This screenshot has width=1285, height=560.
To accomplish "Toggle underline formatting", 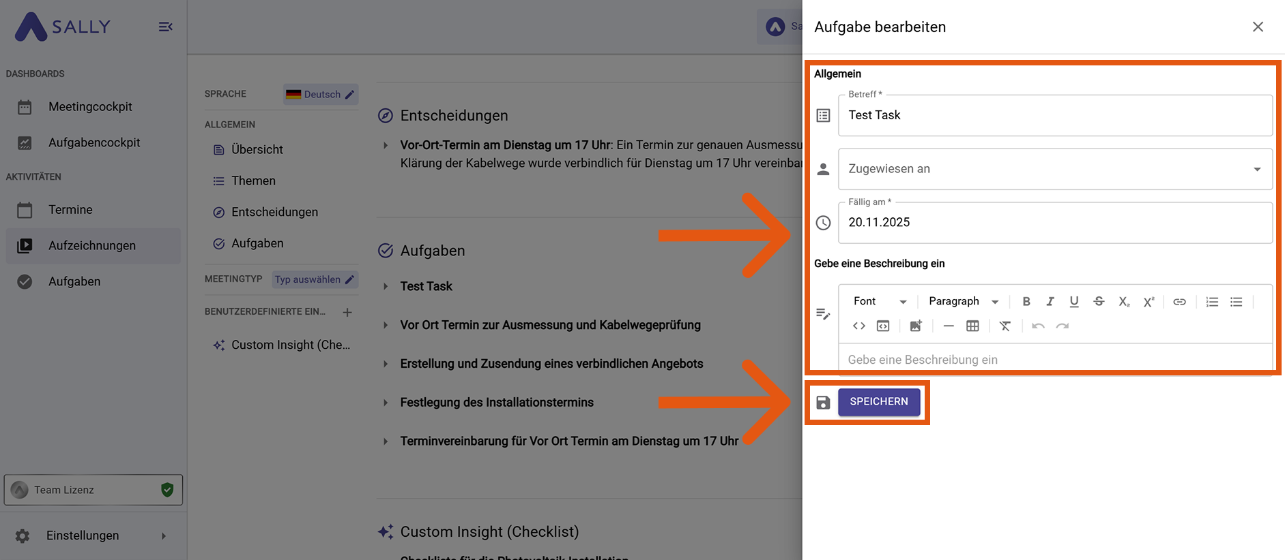I will point(1074,302).
